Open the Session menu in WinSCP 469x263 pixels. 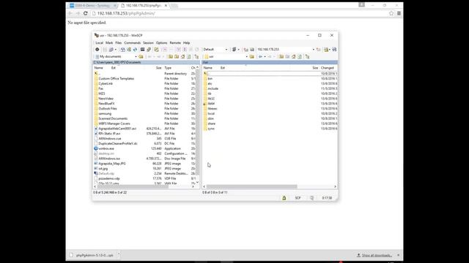148,43
